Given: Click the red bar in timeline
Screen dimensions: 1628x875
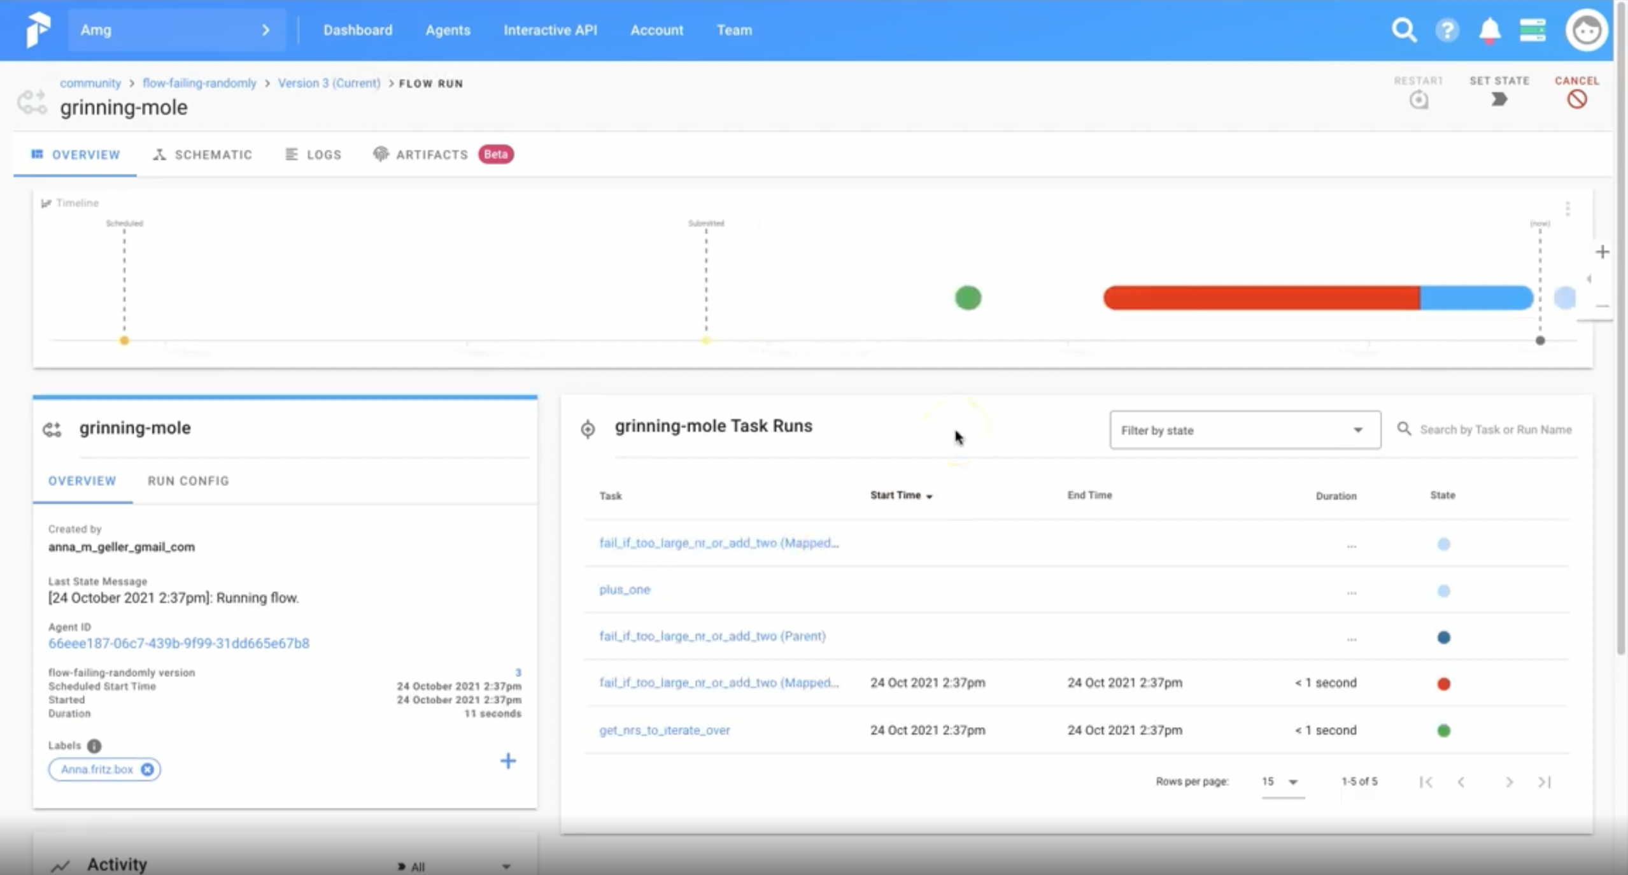Looking at the screenshot, I should tap(1261, 298).
